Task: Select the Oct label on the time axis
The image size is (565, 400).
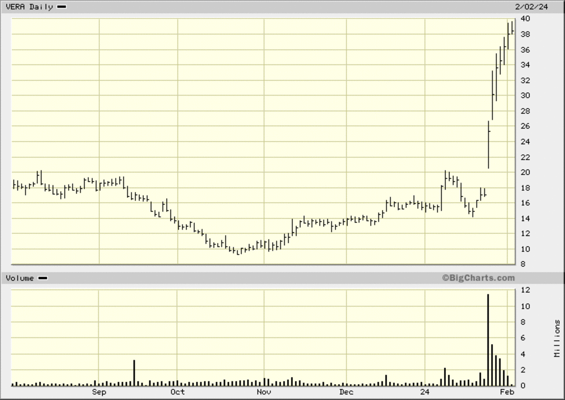Action: 178,392
